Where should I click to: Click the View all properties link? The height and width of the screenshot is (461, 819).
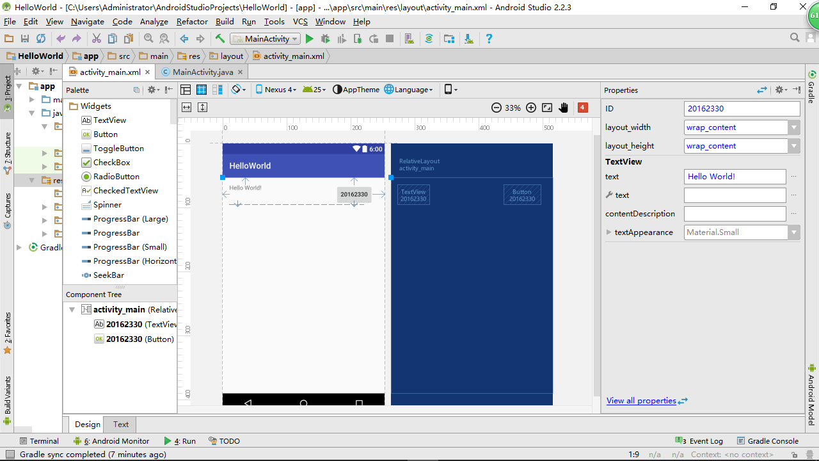[x=641, y=401]
